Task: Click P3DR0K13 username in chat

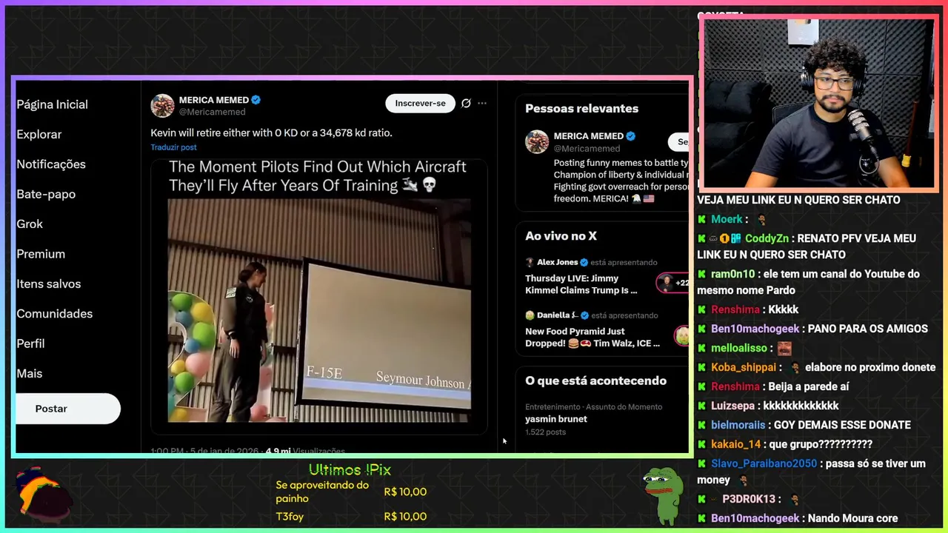Action: pyautogui.click(x=749, y=499)
